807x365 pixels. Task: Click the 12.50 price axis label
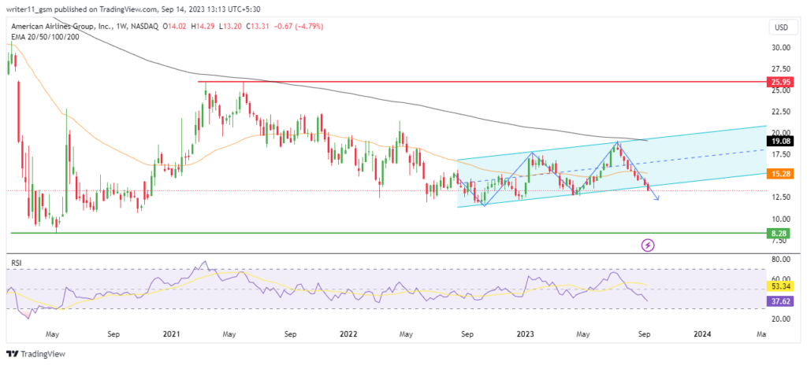pyautogui.click(x=781, y=197)
